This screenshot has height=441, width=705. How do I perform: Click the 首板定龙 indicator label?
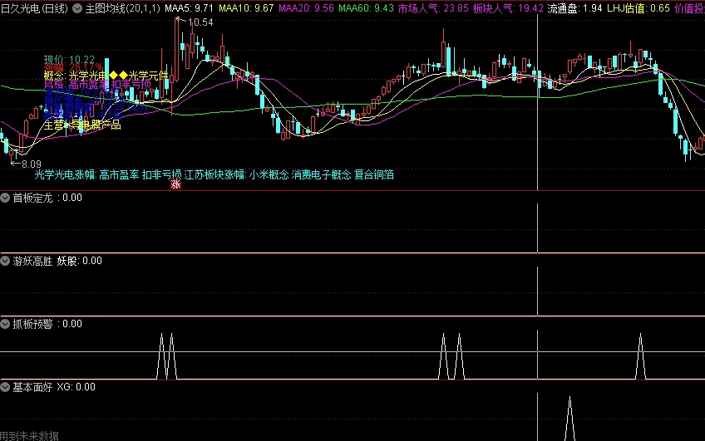click(x=32, y=198)
